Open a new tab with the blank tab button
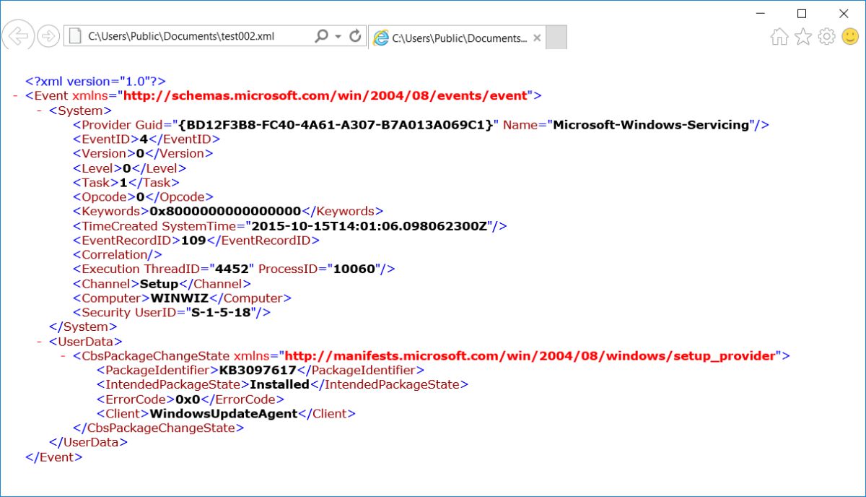866x497 pixels. 556,38
